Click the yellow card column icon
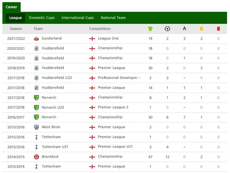The image size is (230, 173). pyautogui.click(x=201, y=29)
